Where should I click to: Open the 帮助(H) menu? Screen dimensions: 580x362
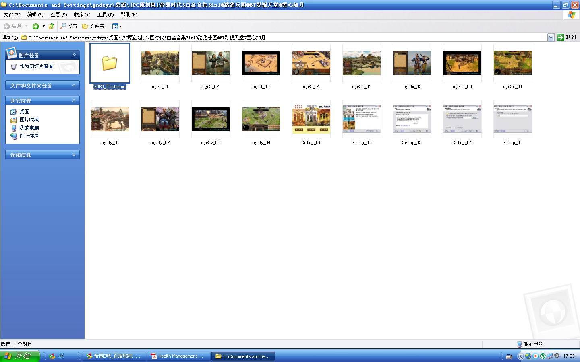coord(128,15)
